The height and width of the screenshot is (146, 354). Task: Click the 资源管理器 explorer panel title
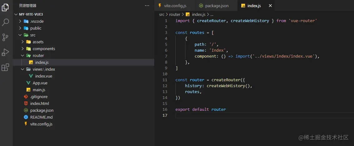pos(27,6)
